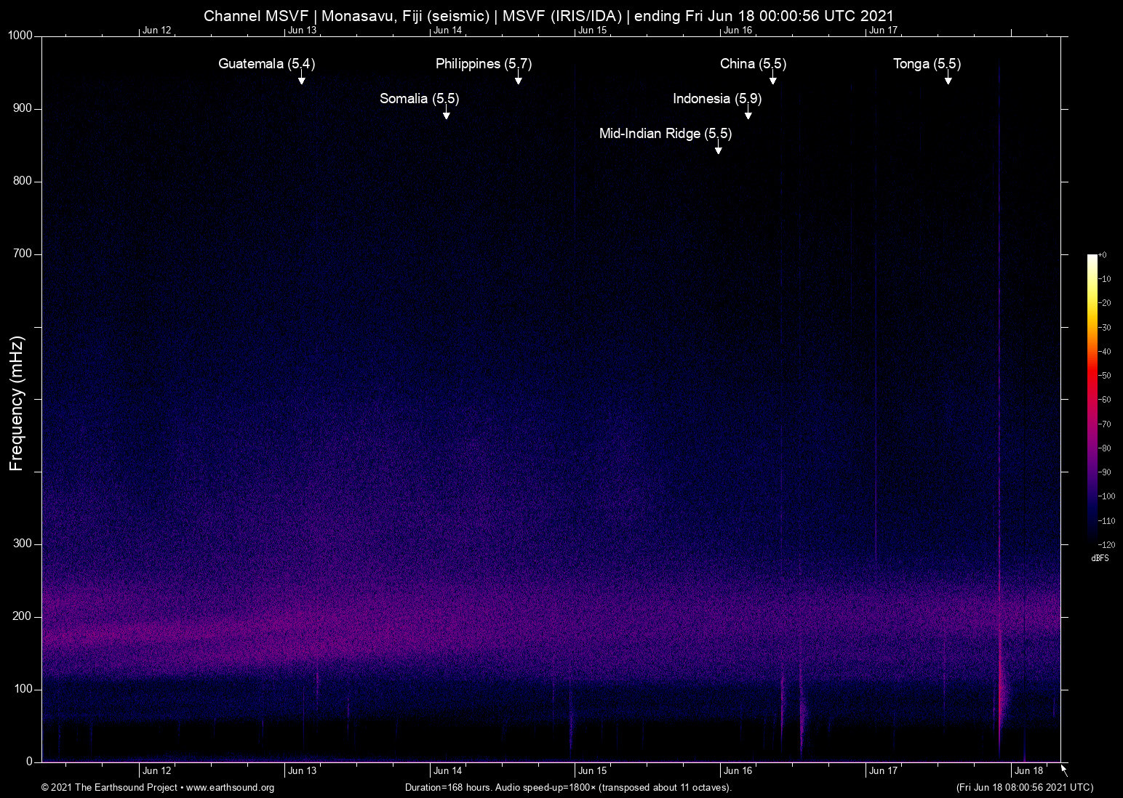Click the Jun 18 label on bottom axis

(1028, 770)
